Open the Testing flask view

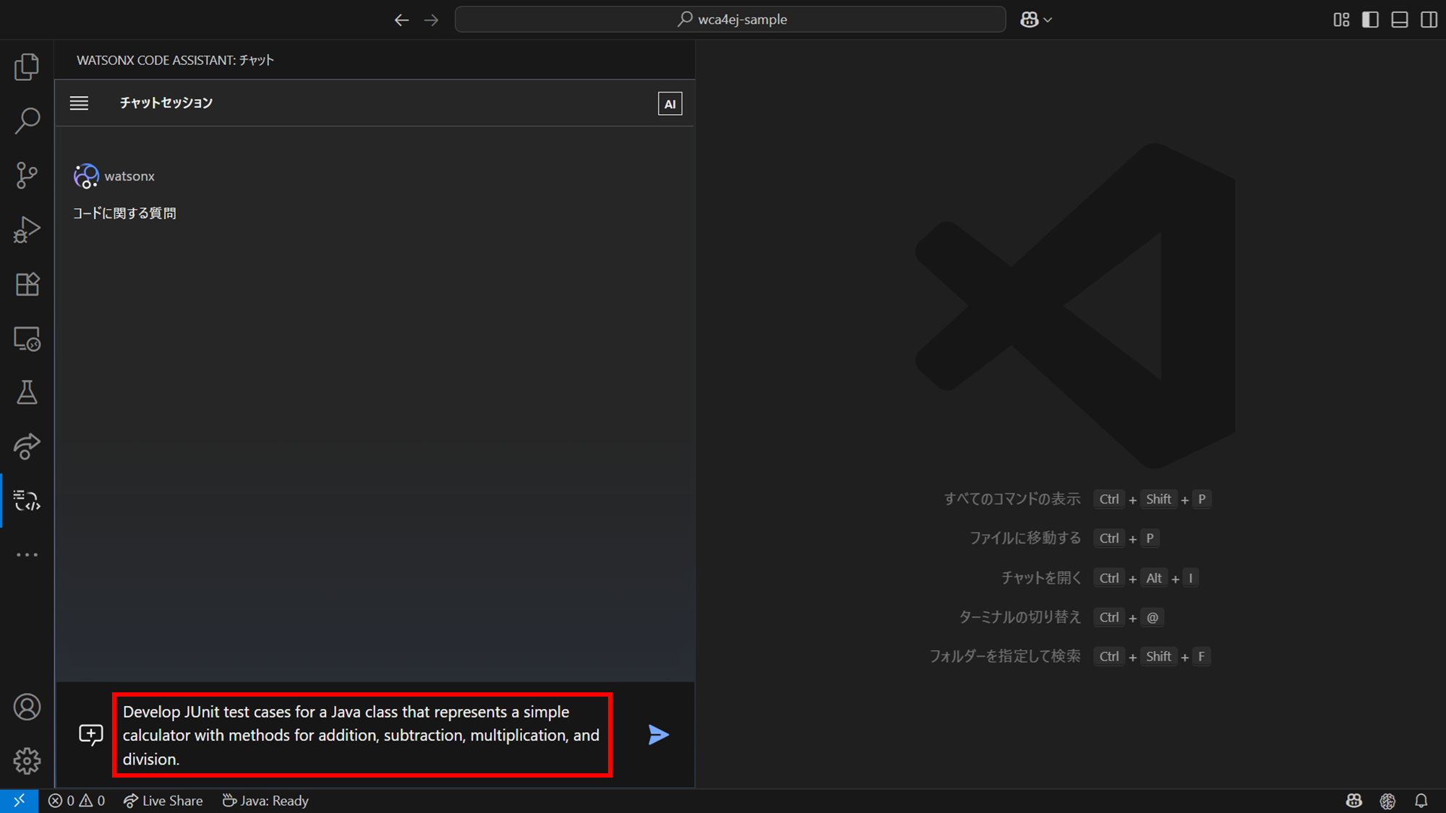(x=27, y=392)
